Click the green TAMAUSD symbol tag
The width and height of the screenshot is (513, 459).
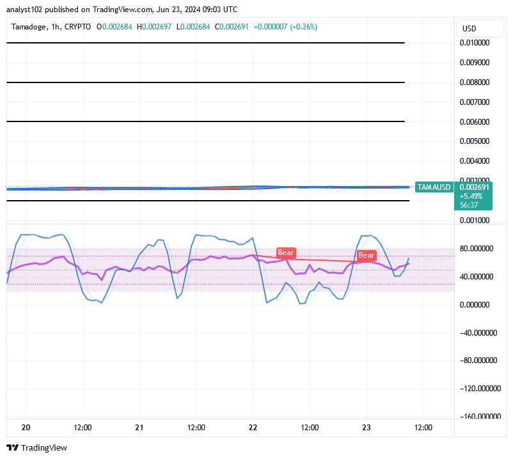[434, 187]
